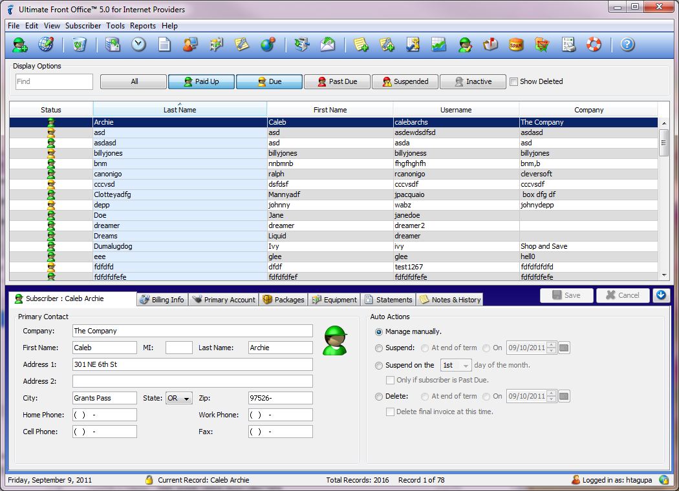Click the crossed-out shopping basket toolbar icon
This screenshot has width=679, height=491.
pos(542,45)
